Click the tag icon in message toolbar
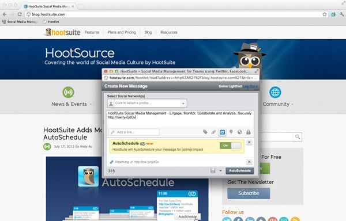Viewport: 346px width, 221px height. 205,132
